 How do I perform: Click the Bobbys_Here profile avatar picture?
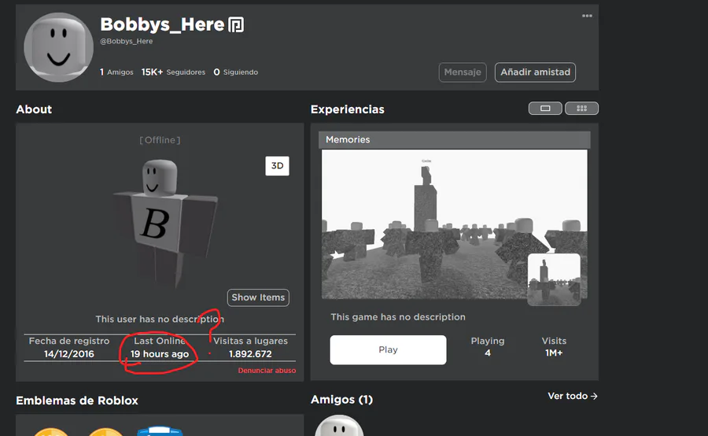tap(58, 47)
